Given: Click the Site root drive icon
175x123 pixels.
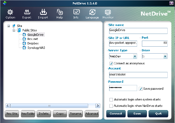Looking at the screenshot, I should point(14,26).
